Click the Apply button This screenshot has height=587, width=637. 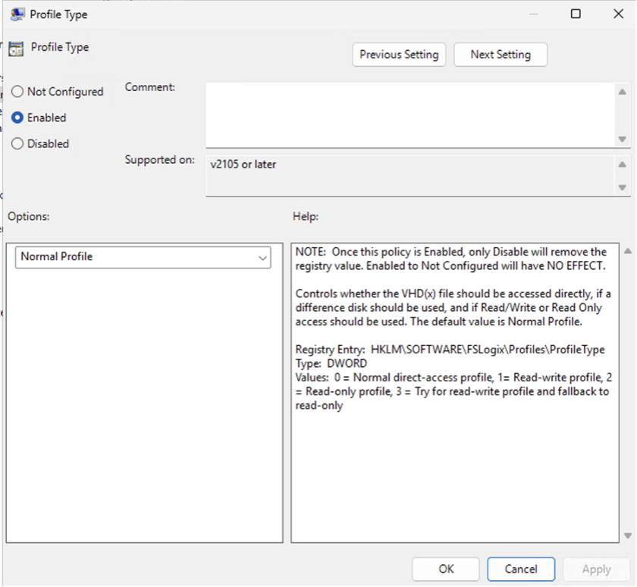(x=596, y=569)
